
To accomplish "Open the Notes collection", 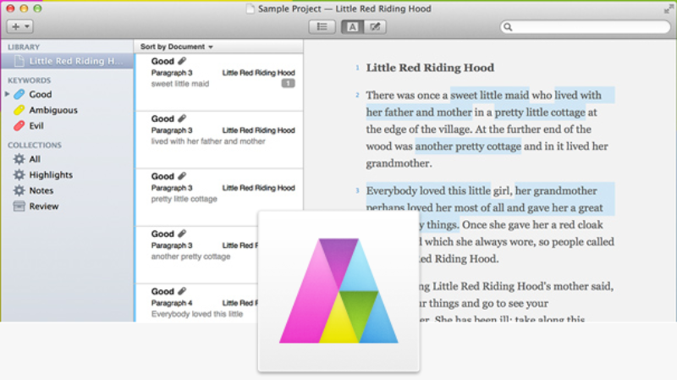I will pyautogui.click(x=41, y=190).
